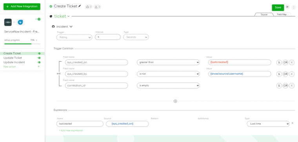
Task: Click the Freshservice lightning icon
Action: click(x=20, y=22)
